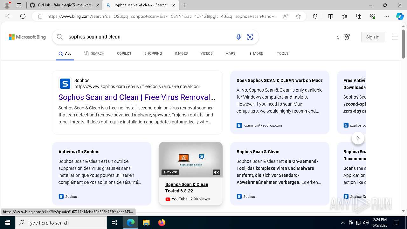
Task: Open the tab actions menu icon
Action: click(19, 5)
